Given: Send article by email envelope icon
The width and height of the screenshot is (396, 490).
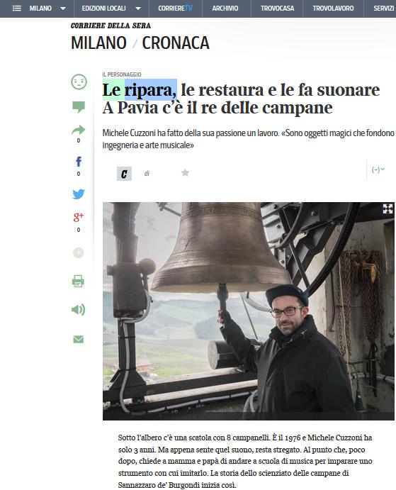Looking at the screenshot, I should coord(79,339).
